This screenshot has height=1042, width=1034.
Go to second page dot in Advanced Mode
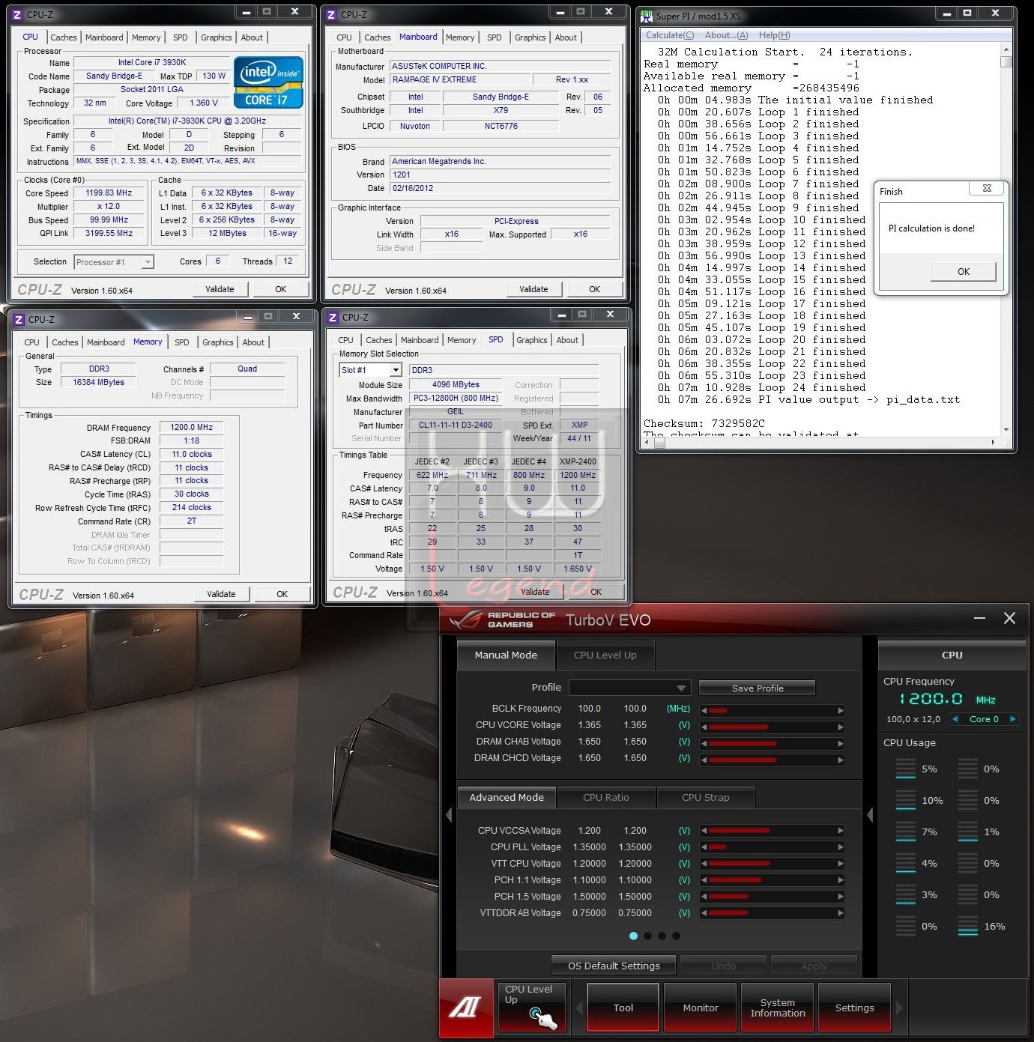[x=648, y=936]
